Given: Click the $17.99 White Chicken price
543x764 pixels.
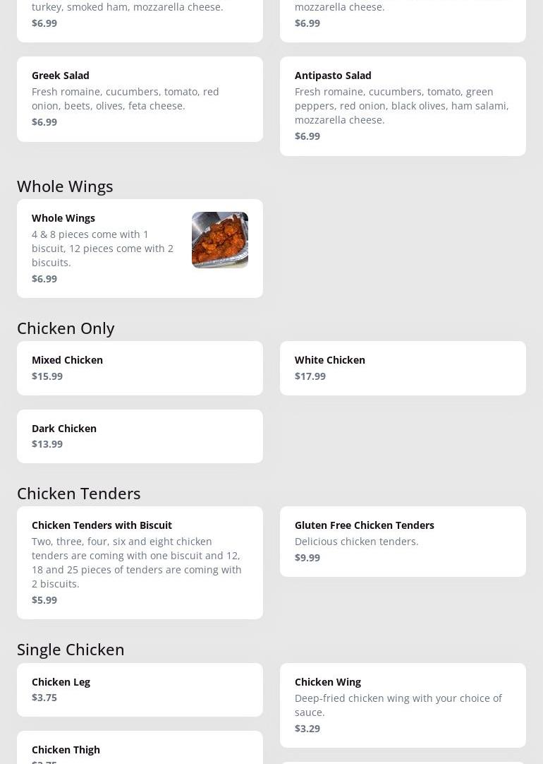Looking at the screenshot, I should point(310,376).
